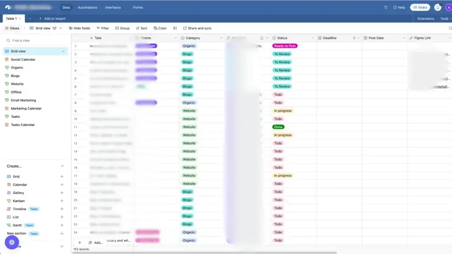Open the Blogs view in sidebar
This screenshot has width=452, height=254.
coord(15,76)
